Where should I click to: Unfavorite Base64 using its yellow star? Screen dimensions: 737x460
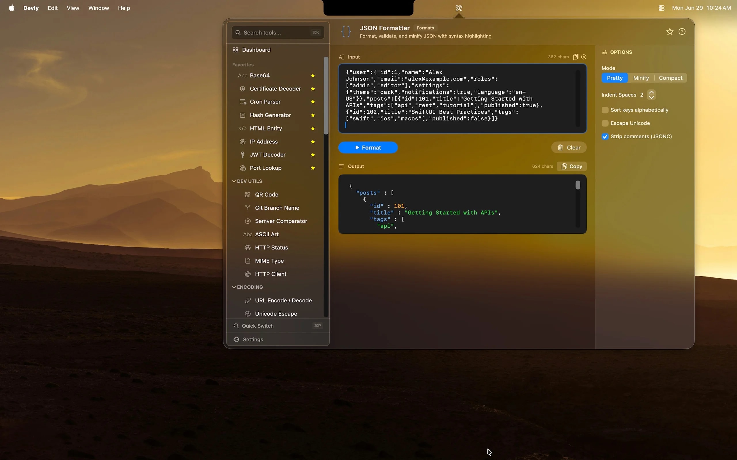tap(313, 75)
